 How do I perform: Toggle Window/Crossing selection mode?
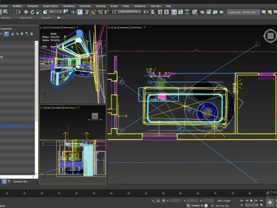click(x=18, y=12)
